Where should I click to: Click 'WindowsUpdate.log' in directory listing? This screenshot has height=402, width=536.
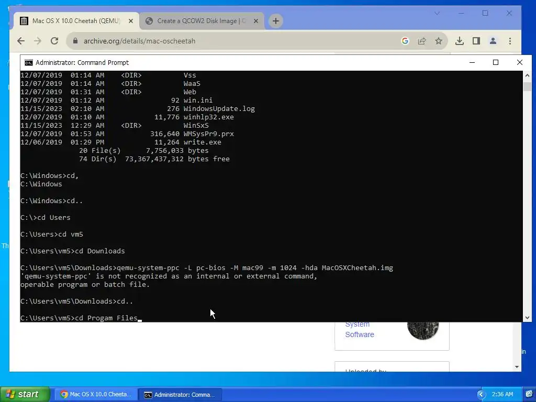click(x=219, y=109)
